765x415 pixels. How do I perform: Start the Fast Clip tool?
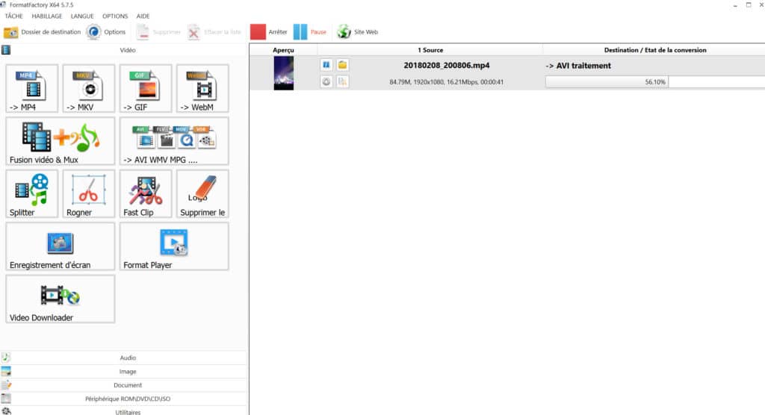coord(146,193)
